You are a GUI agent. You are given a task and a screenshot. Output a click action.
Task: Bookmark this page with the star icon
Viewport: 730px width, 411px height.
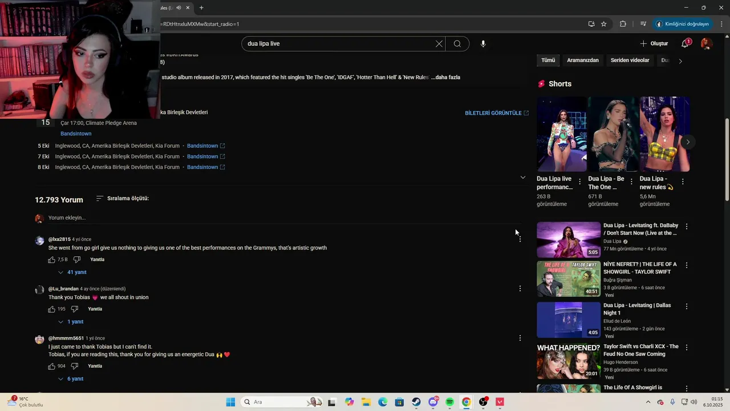[604, 24]
